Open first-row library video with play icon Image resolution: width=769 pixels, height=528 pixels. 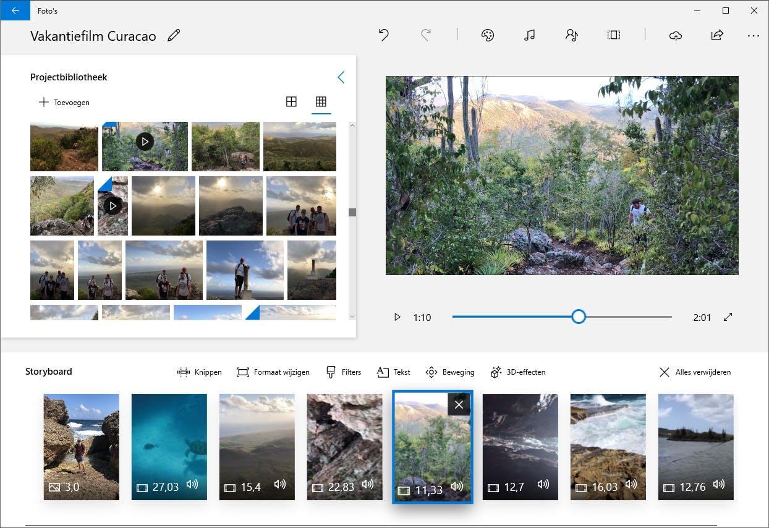pyautogui.click(x=145, y=146)
